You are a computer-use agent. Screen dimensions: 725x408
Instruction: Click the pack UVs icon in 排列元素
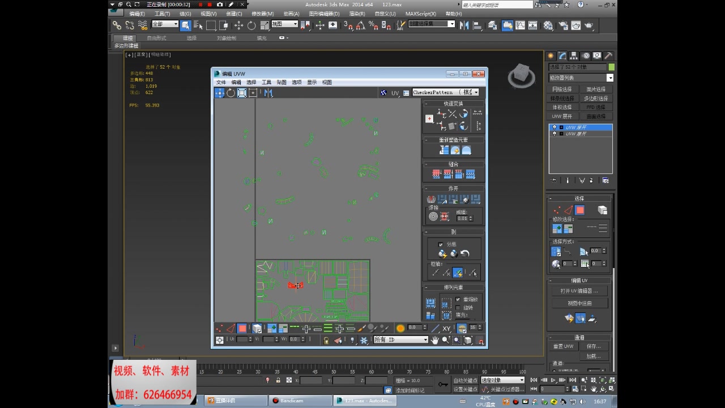pos(431,303)
